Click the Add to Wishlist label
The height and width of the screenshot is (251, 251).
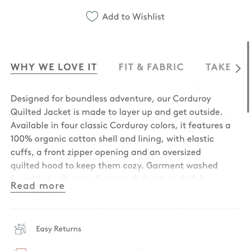[133, 16]
